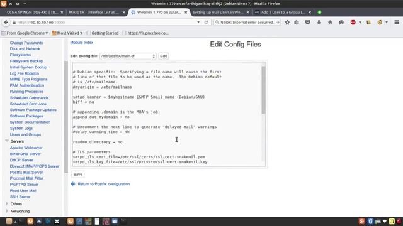The image size is (403, 226).
Task: Switch to CCNA SP NGN tab
Action: coord(32,13)
